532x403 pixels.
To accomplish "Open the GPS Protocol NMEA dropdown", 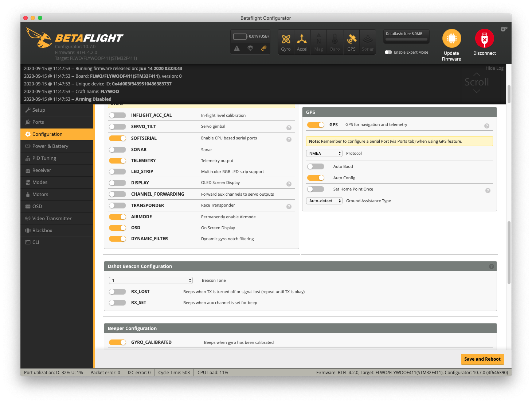I will pyautogui.click(x=324, y=153).
